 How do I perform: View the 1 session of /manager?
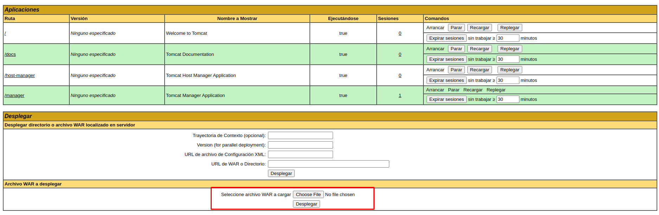tap(400, 96)
